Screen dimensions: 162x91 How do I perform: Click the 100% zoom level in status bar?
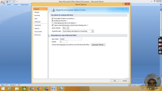143,85
